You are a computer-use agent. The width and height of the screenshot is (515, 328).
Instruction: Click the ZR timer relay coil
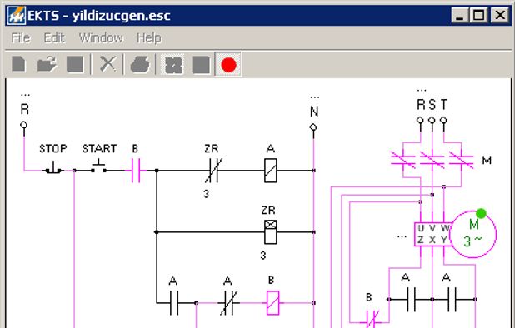tap(271, 232)
